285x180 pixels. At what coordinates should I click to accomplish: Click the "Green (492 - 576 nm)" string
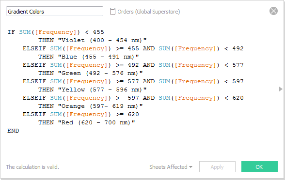point(100,73)
